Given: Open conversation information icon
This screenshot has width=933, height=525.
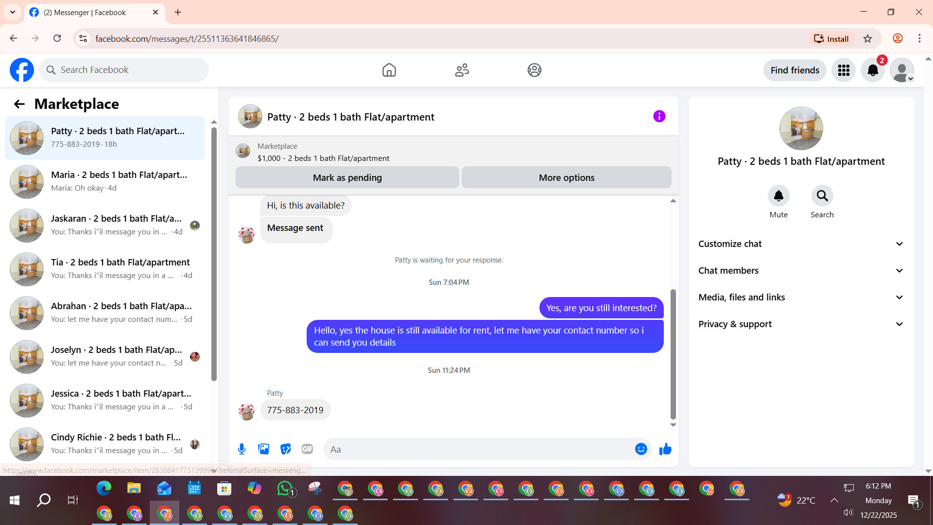Looking at the screenshot, I should 659,117.
